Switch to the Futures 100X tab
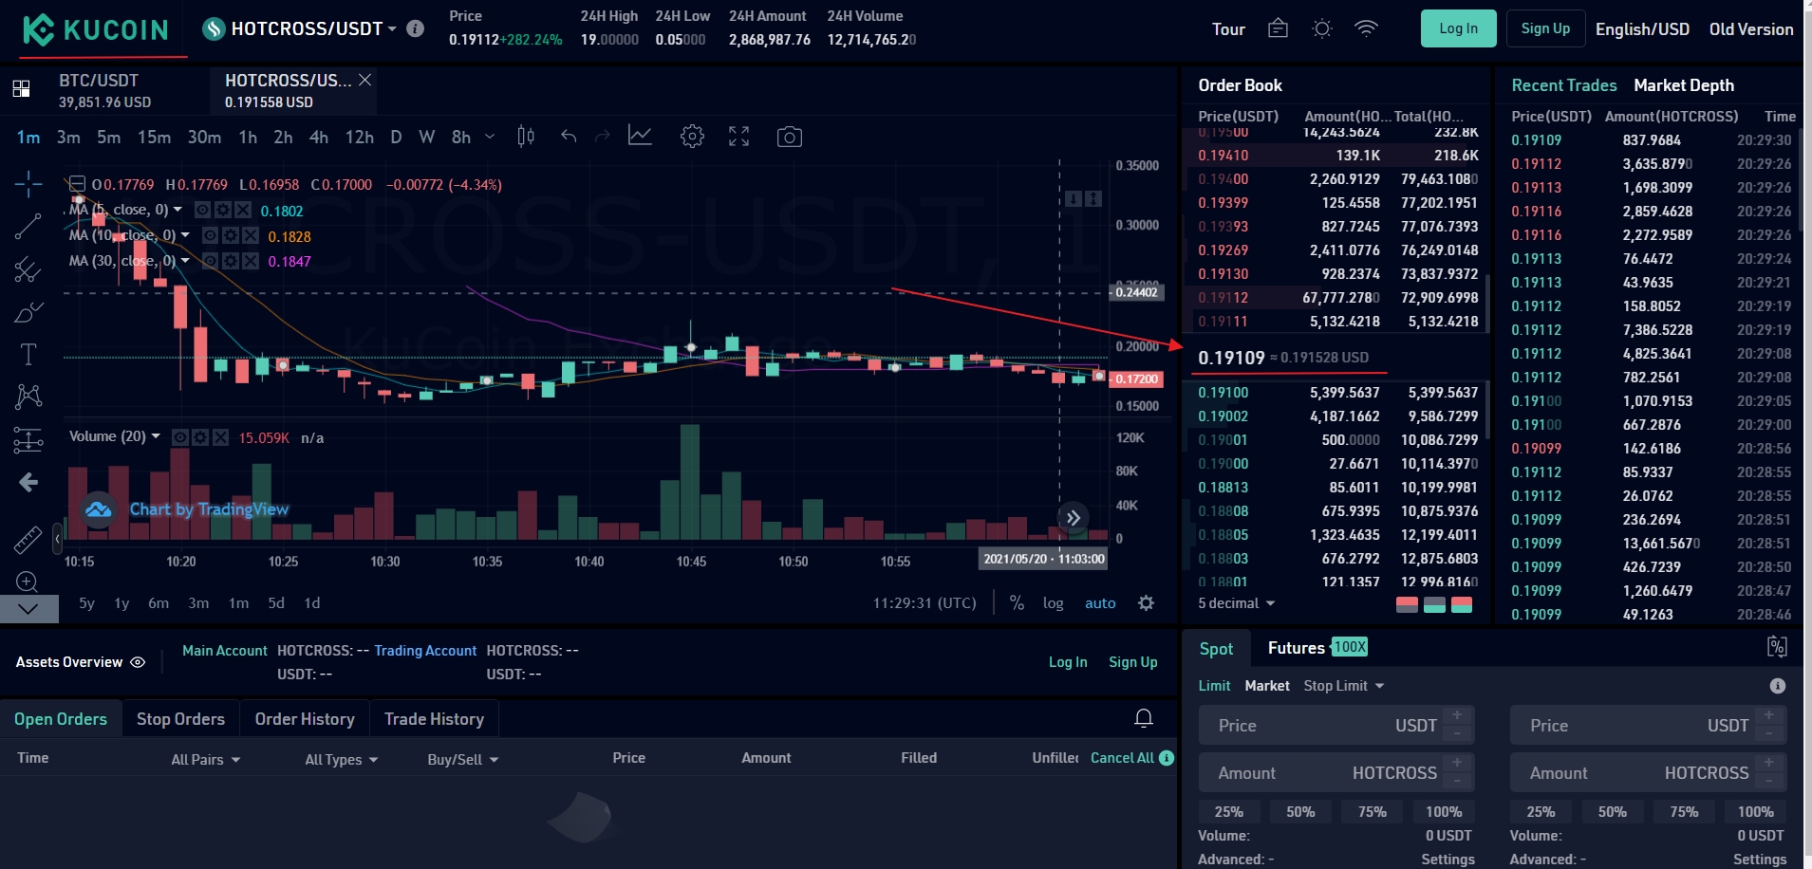 click(x=1317, y=648)
